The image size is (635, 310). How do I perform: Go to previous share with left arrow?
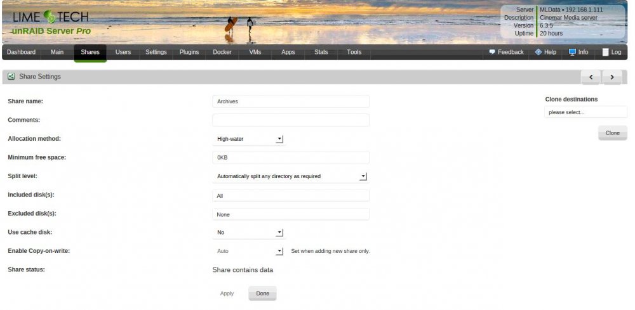pos(591,77)
